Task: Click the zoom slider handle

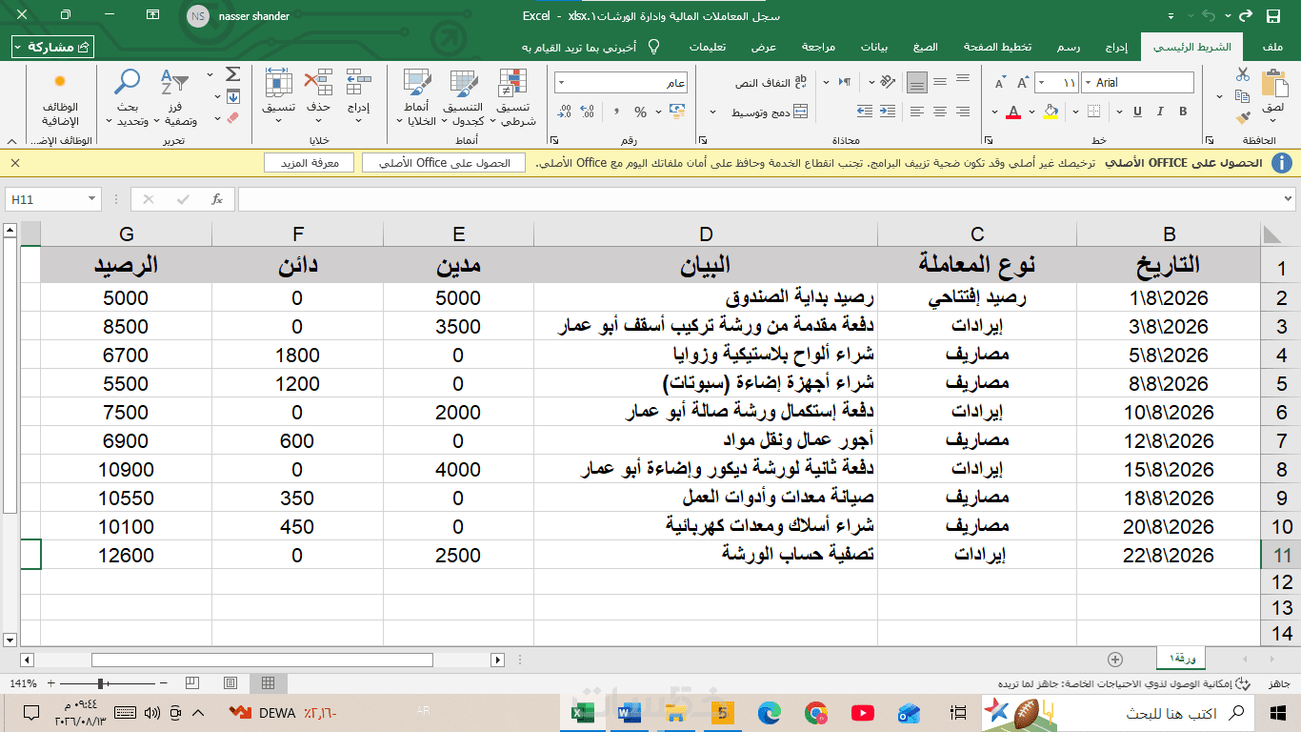Action: point(101,683)
